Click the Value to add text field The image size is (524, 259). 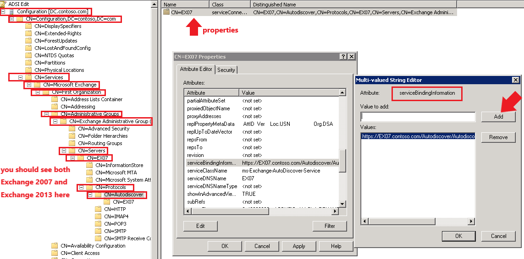pyautogui.click(x=418, y=117)
